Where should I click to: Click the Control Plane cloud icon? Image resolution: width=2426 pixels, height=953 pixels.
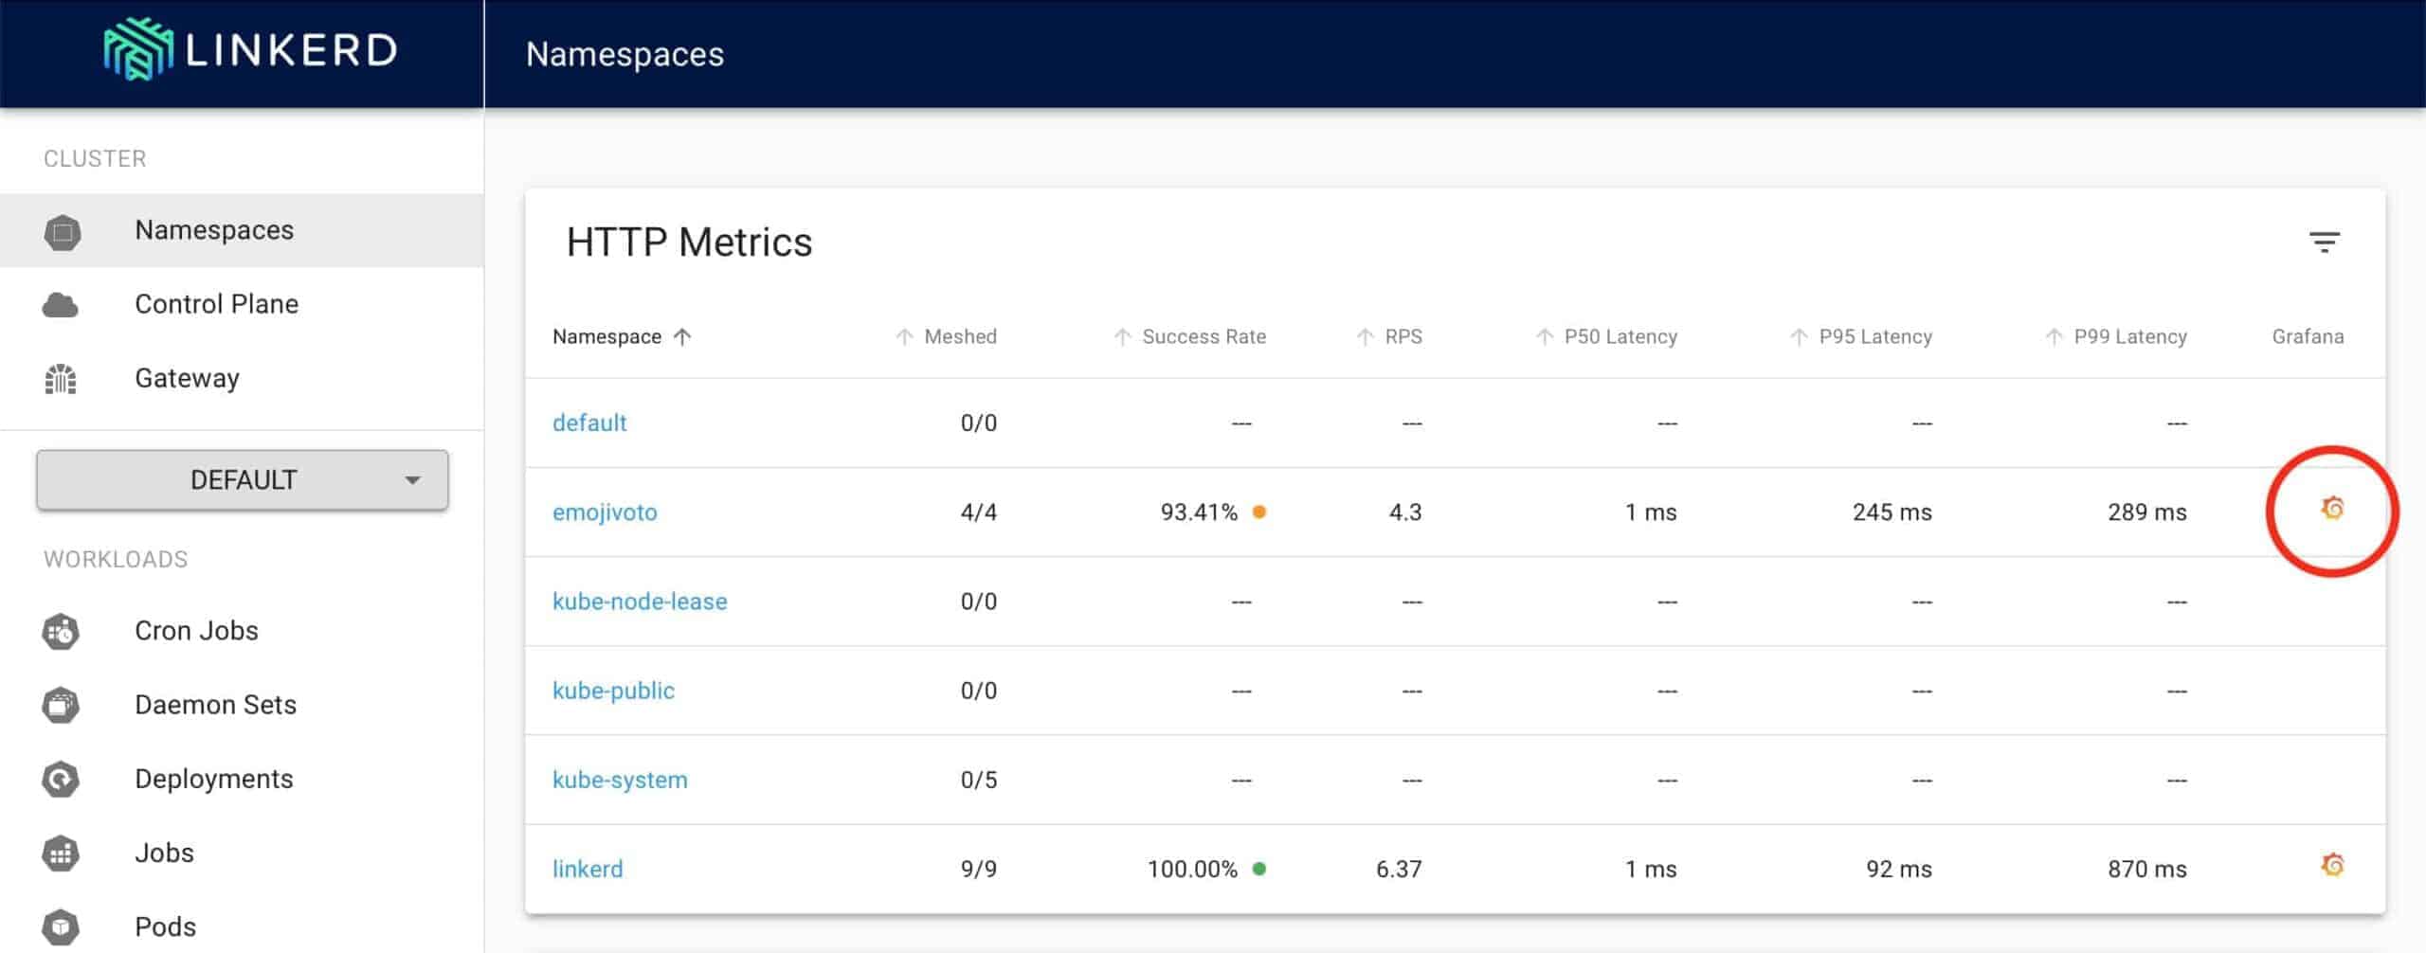(61, 305)
